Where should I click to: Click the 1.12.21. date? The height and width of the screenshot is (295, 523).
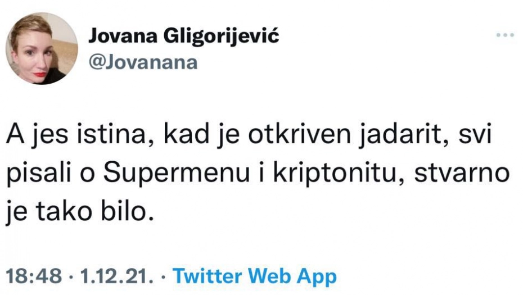coord(116,276)
